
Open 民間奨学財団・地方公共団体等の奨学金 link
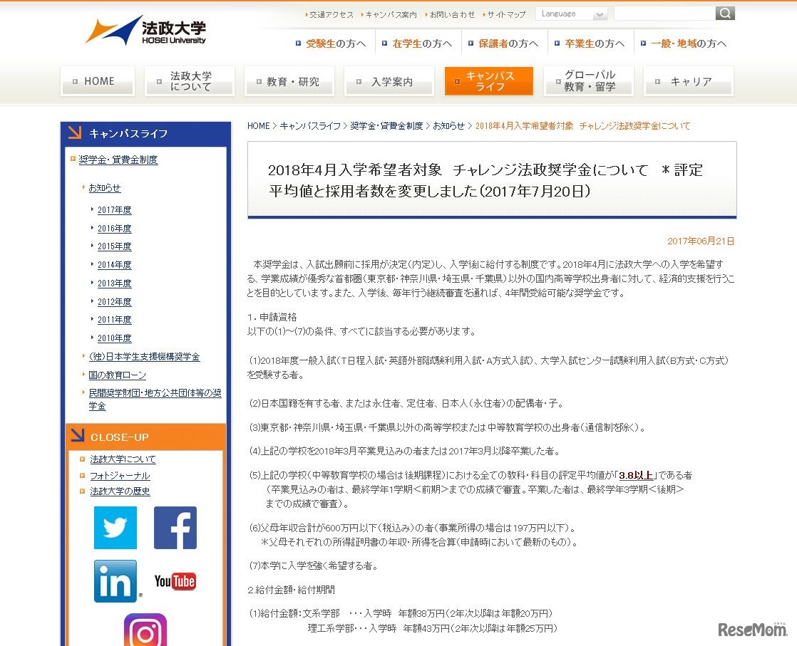[155, 399]
